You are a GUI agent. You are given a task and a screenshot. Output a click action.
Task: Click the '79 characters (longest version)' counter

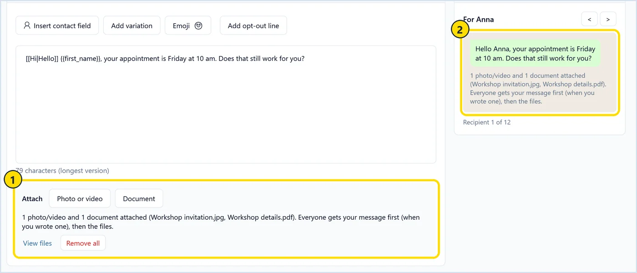(62, 171)
